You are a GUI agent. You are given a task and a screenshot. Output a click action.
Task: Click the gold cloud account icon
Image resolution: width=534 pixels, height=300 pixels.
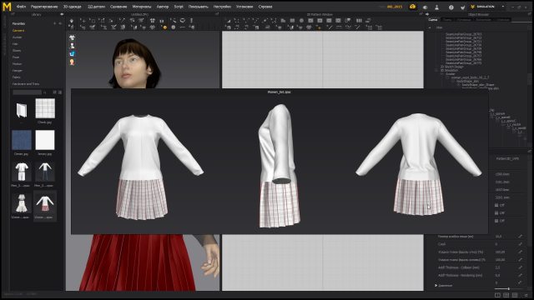(412, 7)
